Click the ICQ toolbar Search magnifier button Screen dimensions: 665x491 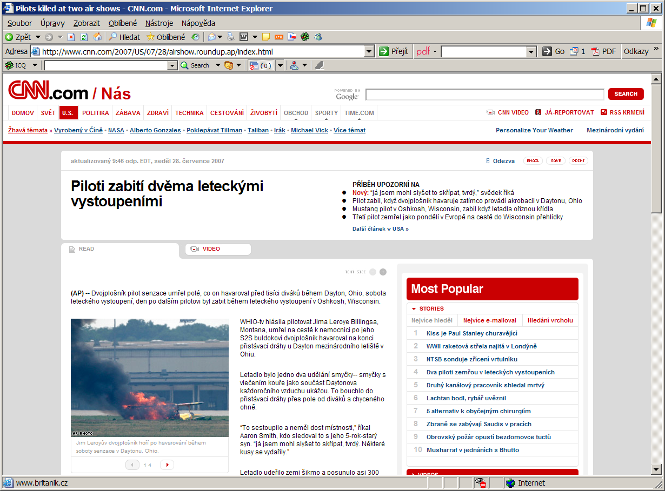195,65
